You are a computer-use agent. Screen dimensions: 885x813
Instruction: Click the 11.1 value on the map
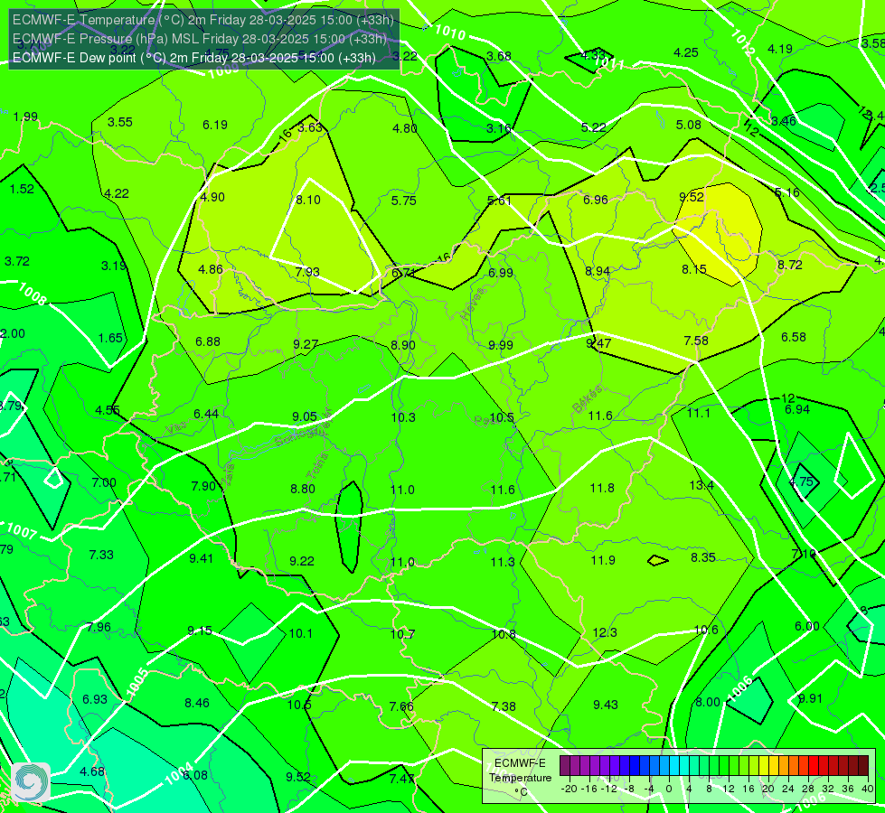click(698, 414)
